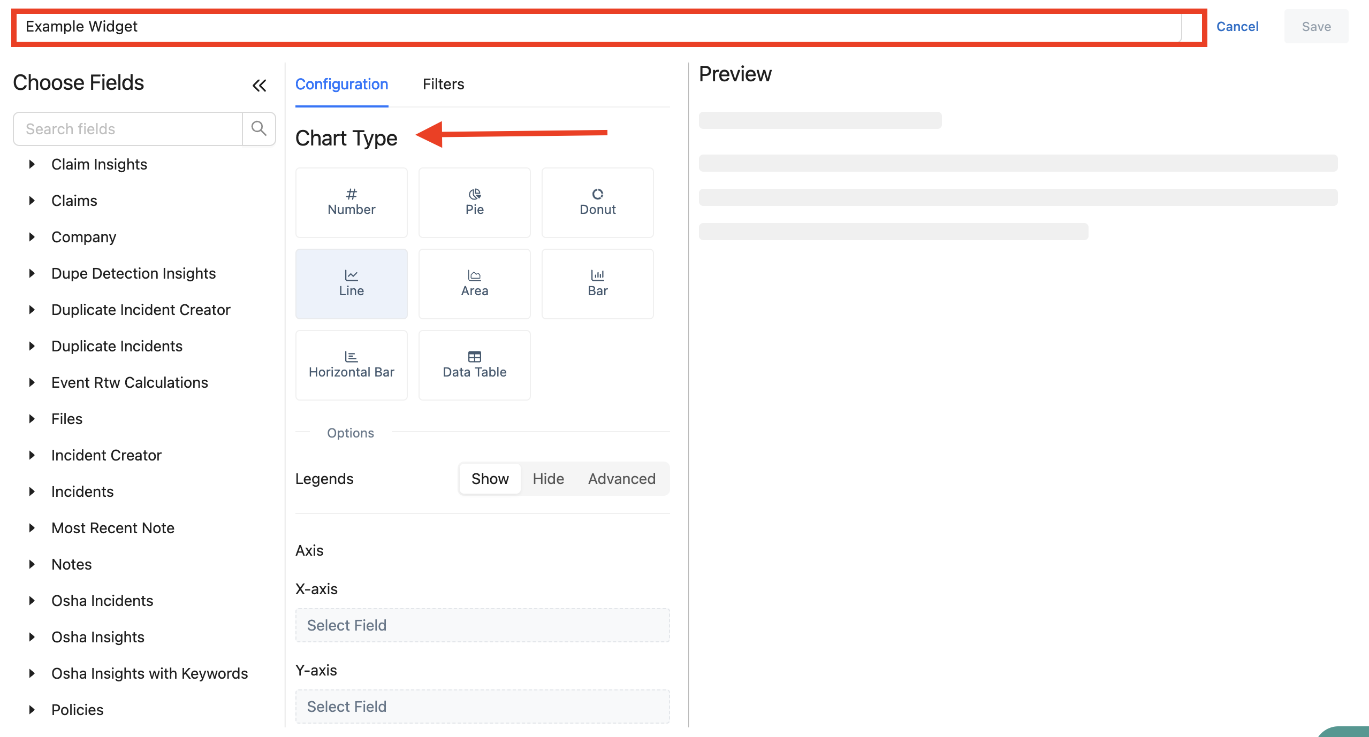This screenshot has height=737, width=1369.
Task: Expand the Claims field group
Action: 32,201
